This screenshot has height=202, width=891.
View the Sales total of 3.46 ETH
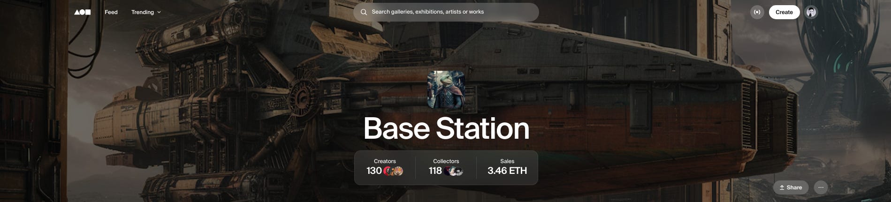point(507,167)
